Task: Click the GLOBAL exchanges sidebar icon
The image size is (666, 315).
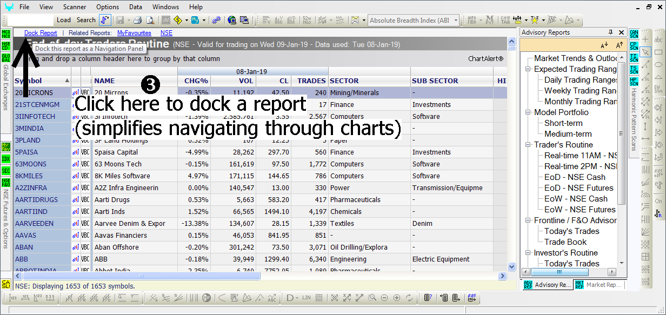Action: pyautogui.click(x=6, y=58)
